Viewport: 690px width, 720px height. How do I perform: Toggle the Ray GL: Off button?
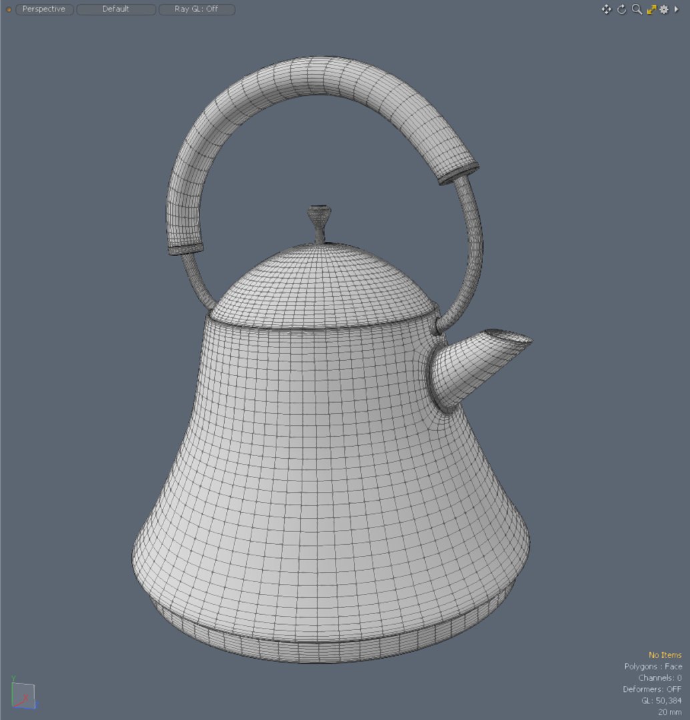[x=197, y=9]
